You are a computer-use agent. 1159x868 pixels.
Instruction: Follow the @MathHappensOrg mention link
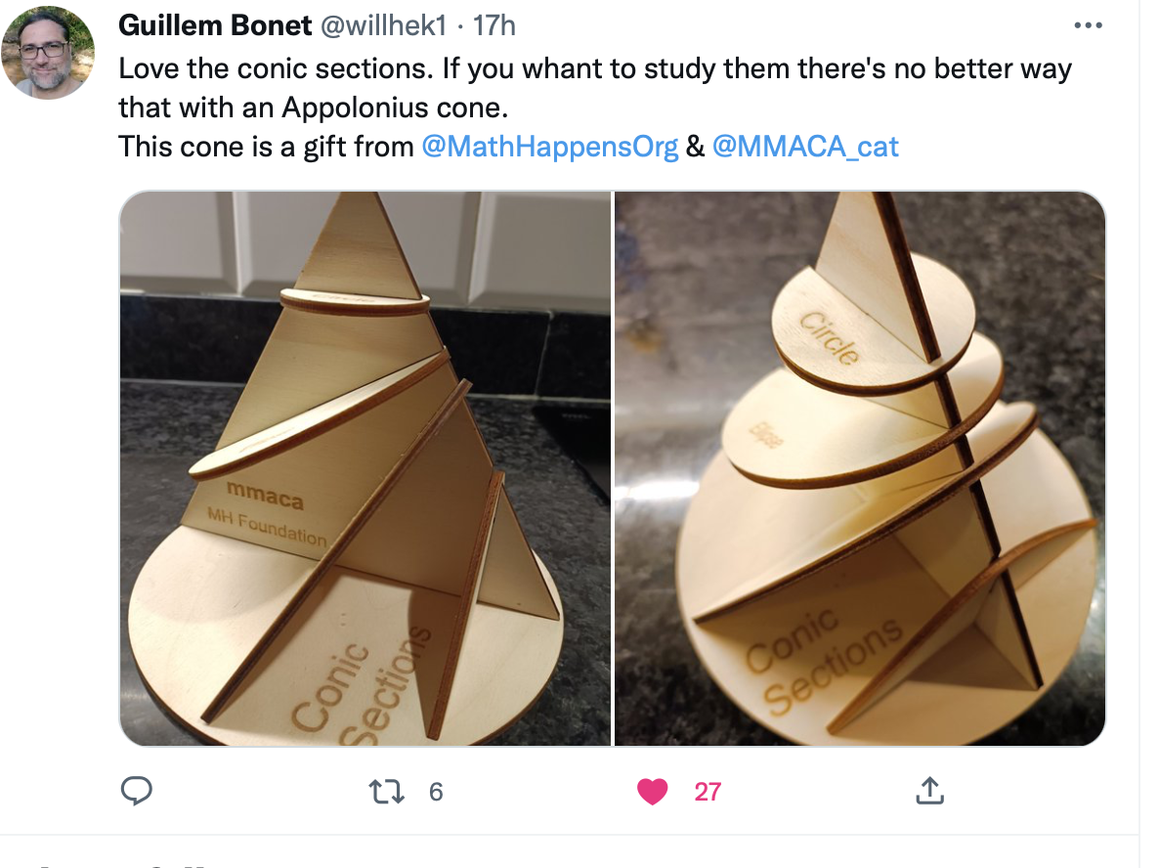pos(549,147)
